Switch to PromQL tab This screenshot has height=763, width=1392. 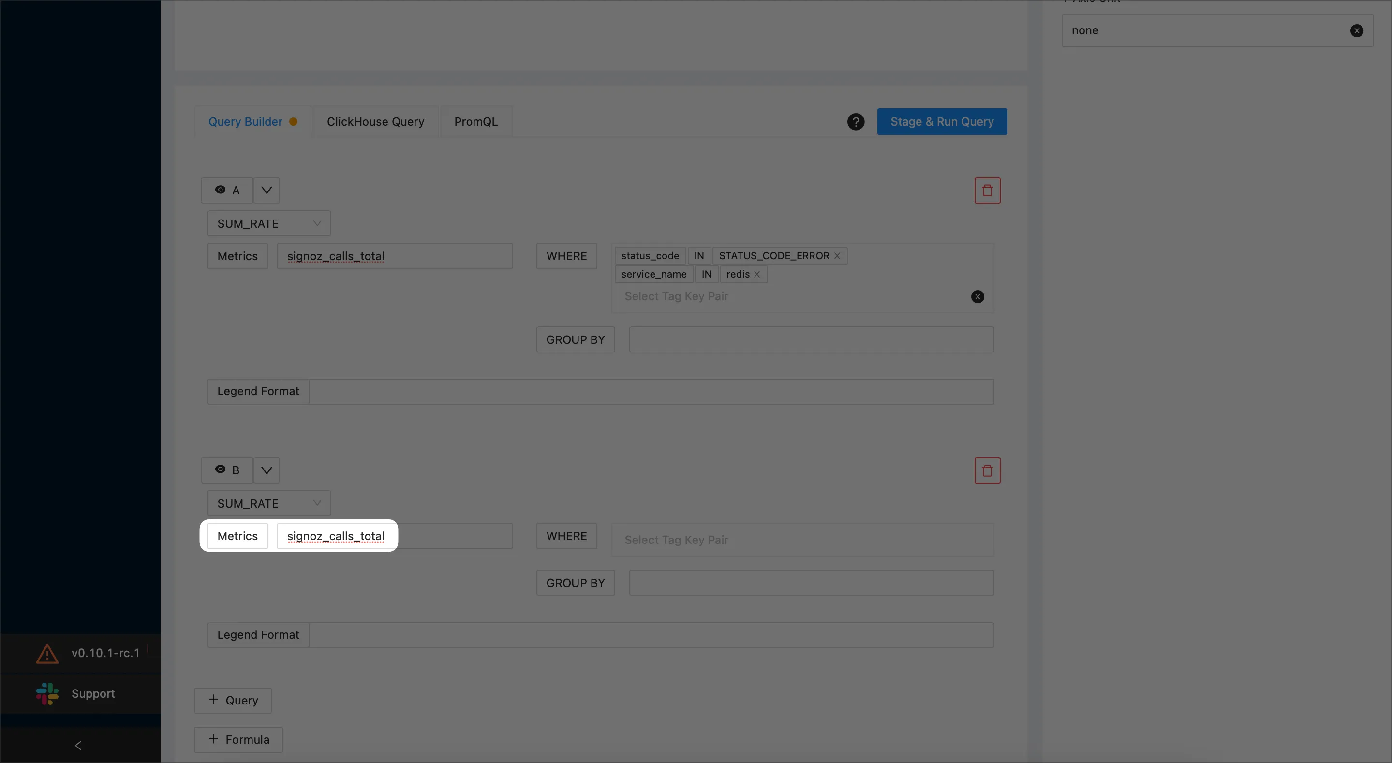pos(475,121)
